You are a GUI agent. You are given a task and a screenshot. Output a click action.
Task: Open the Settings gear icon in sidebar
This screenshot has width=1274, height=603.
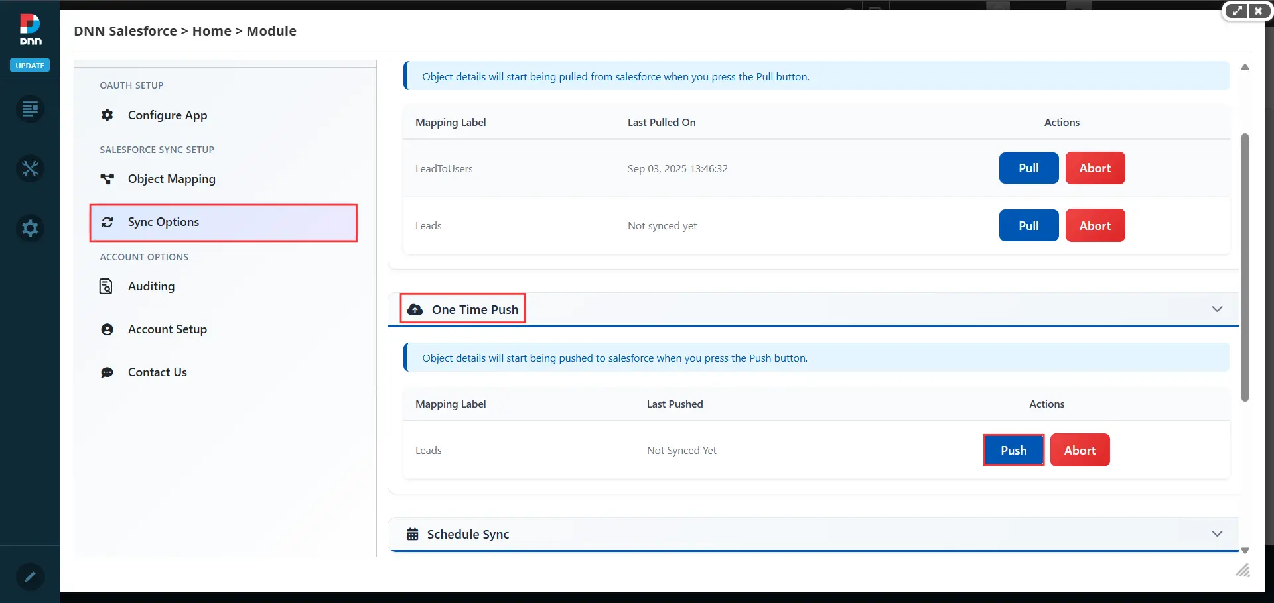point(30,228)
